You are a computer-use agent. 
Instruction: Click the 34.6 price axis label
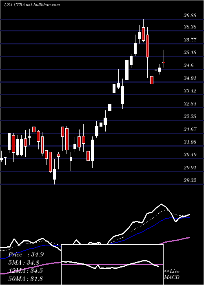point(188,66)
